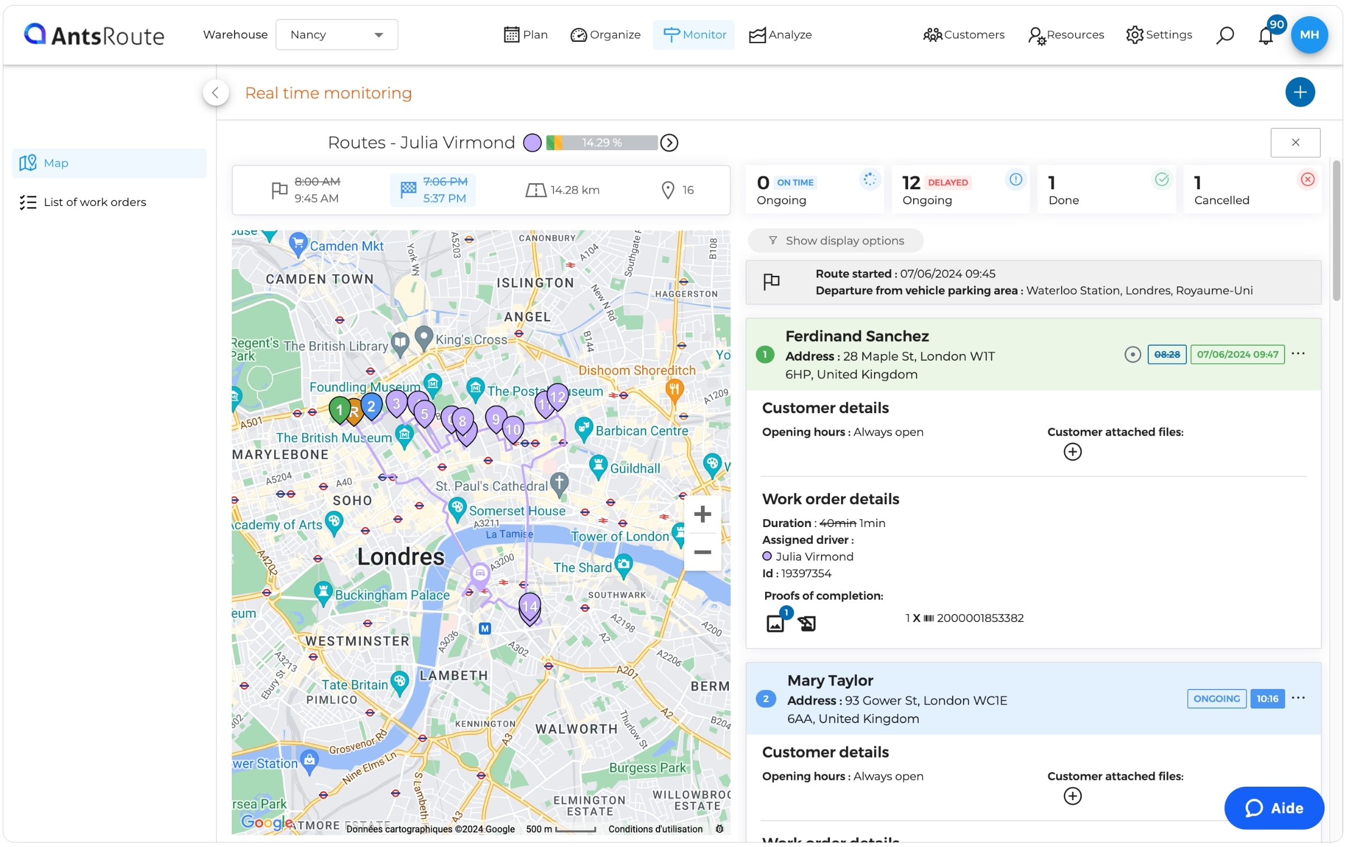Zoom out on the map
Screen dimensions: 1346x847
tap(702, 552)
